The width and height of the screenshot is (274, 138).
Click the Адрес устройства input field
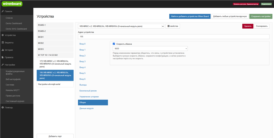(x=173, y=37)
